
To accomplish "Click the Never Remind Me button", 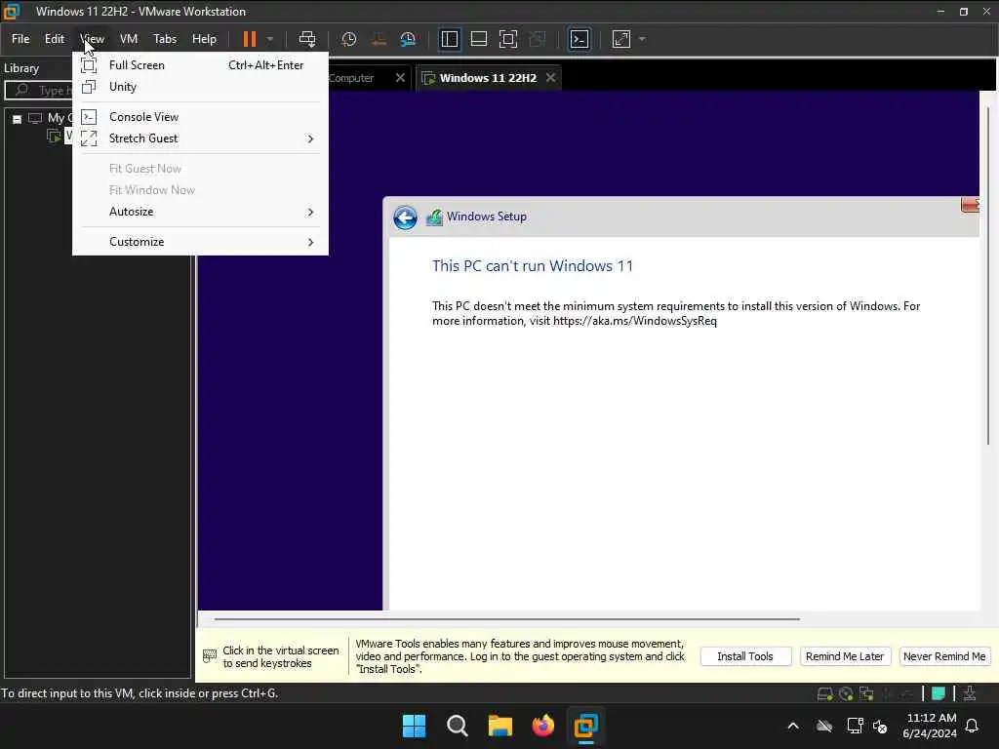I will [944, 656].
